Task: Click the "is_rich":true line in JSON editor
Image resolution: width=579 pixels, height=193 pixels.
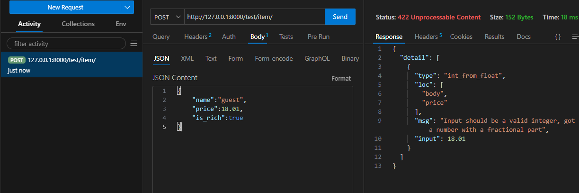Action: pos(217,118)
